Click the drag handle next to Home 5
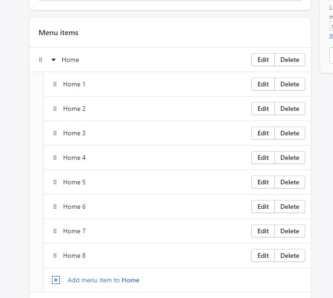 pos(55,182)
